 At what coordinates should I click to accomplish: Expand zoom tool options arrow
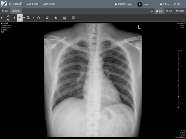[x=33, y=18]
